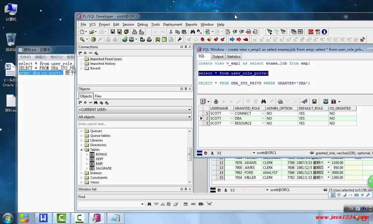Open the scott@ORCL dropdown in SQL Window status bar
Screen dimensions: 373x224
pyautogui.click(x=254, y=153)
